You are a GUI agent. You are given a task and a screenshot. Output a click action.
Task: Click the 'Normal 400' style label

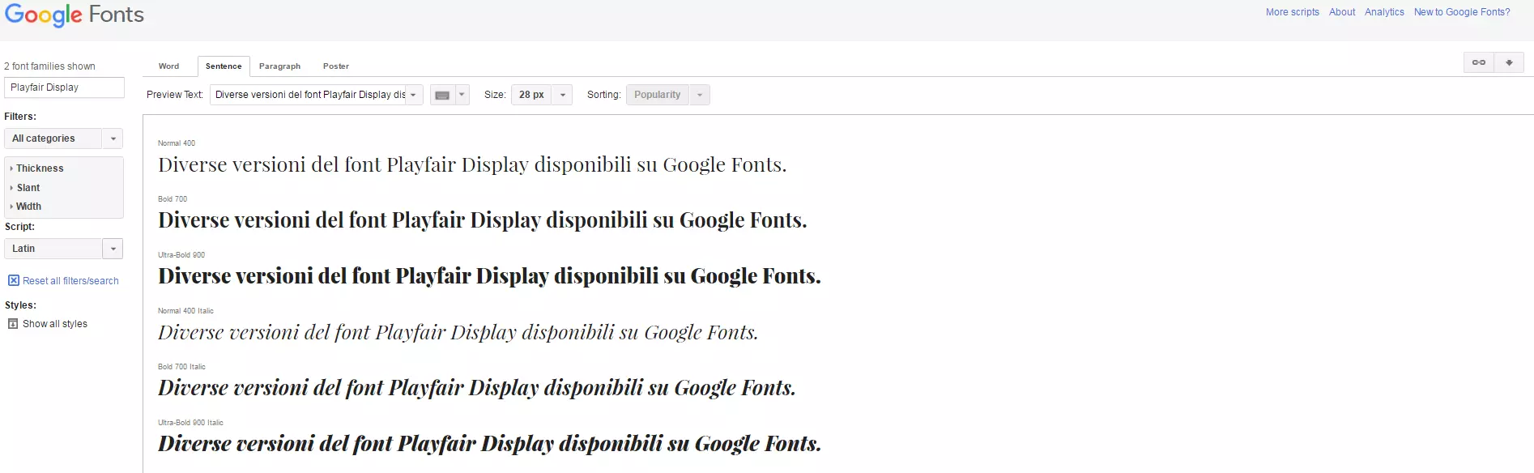[177, 143]
